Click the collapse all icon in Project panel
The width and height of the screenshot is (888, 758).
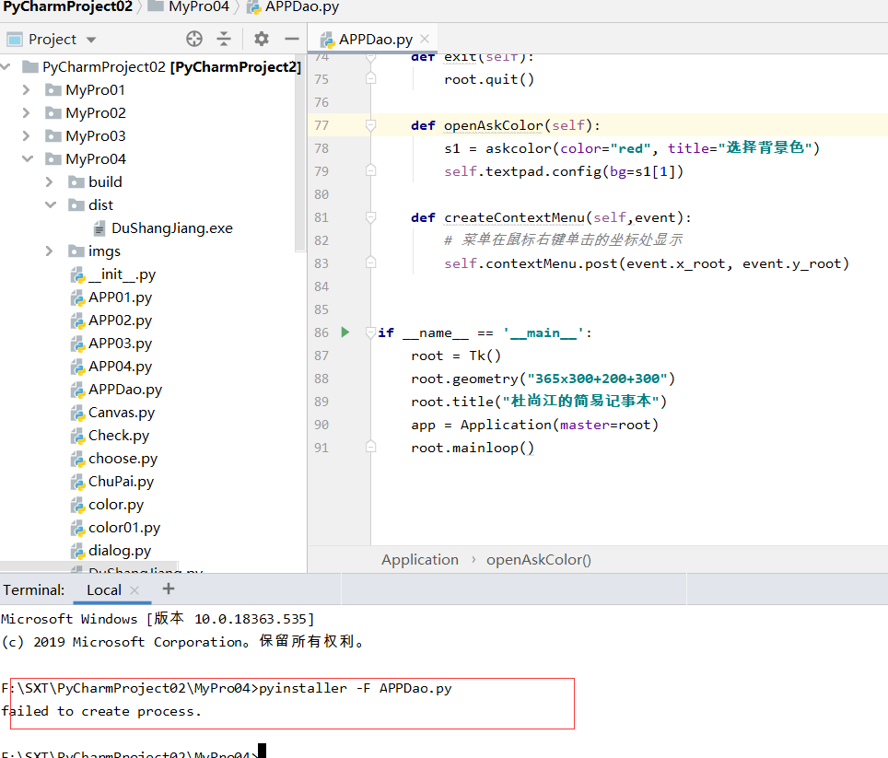click(x=224, y=39)
